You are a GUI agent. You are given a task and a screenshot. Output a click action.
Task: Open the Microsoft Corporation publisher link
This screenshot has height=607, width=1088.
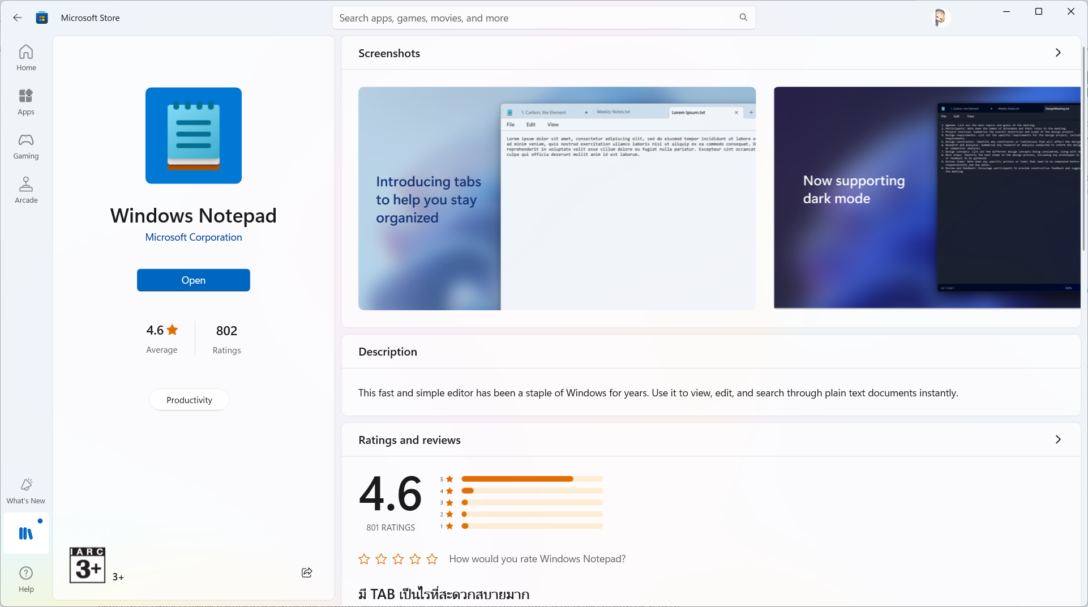194,237
